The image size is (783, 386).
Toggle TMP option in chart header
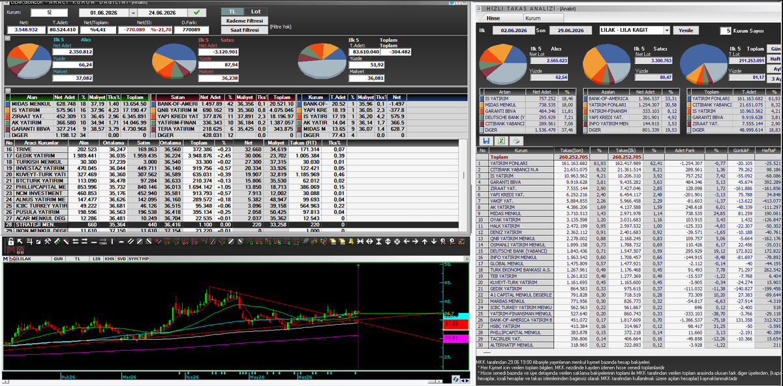(144, 258)
